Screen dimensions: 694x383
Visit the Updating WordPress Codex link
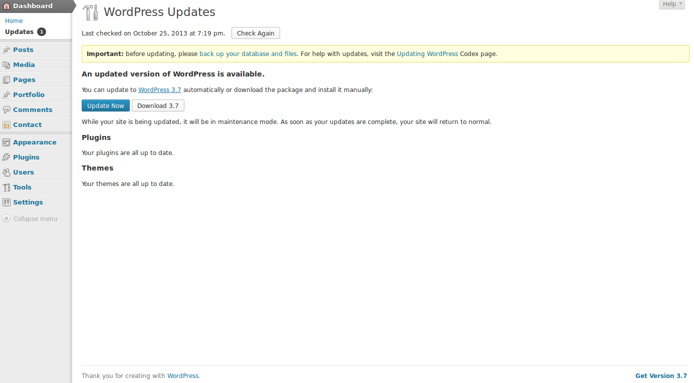(x=427, y=54)
